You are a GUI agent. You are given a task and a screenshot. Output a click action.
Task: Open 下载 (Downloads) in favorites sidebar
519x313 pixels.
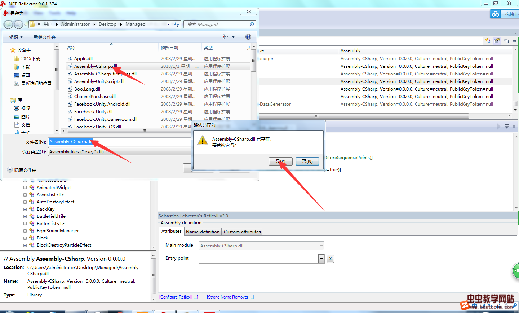(x=22, y=67)
